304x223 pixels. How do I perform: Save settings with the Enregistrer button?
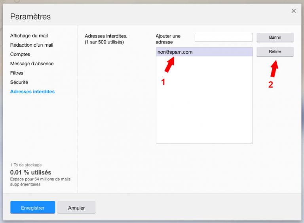click(x=32, y=208)
